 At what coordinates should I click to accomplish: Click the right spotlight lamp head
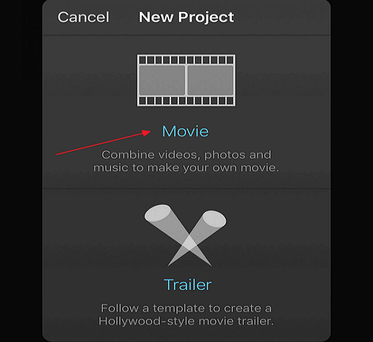[x=214, y=218]
